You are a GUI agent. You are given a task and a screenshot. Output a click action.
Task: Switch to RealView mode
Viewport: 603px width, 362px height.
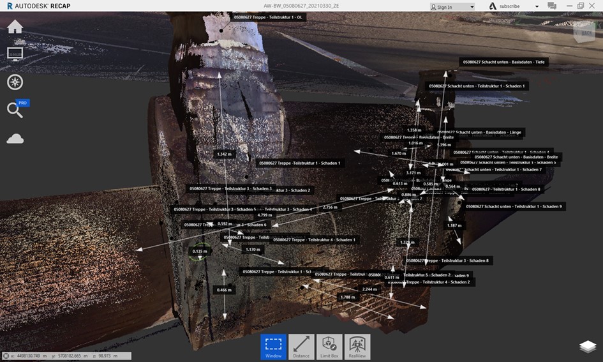[357, 347]
